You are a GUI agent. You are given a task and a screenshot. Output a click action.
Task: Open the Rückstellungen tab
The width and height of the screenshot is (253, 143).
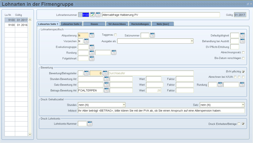[x=140, y=24]
